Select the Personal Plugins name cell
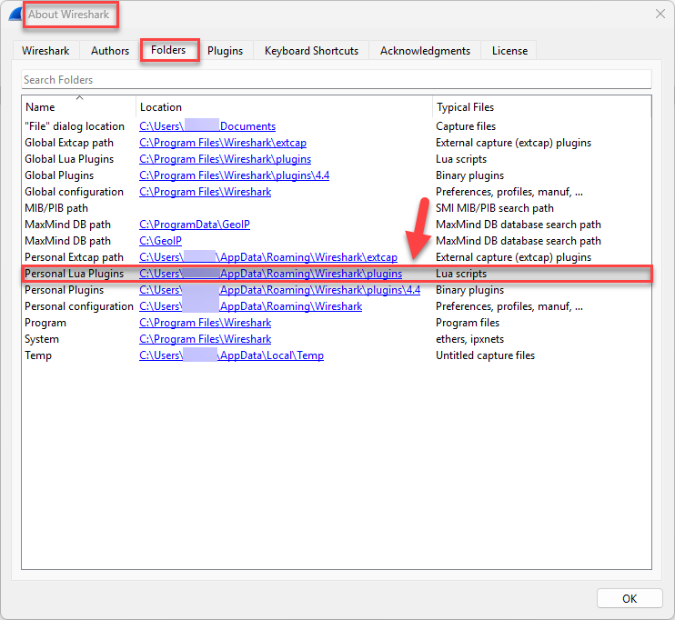Image resolution: width=675 pixels, height=620 pixels. (x=65, y=290)
